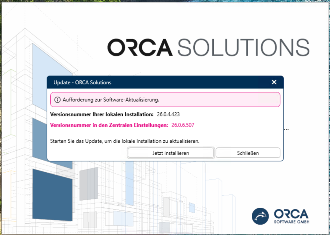Screen dimensions: 330x235
Task: Click the round orca whale logo icon
Action: point(260,216)
